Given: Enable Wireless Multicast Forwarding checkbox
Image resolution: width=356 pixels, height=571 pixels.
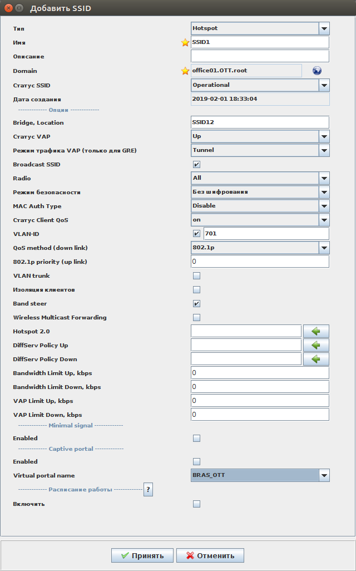Looking at the screenshot, I should [196, 317].
